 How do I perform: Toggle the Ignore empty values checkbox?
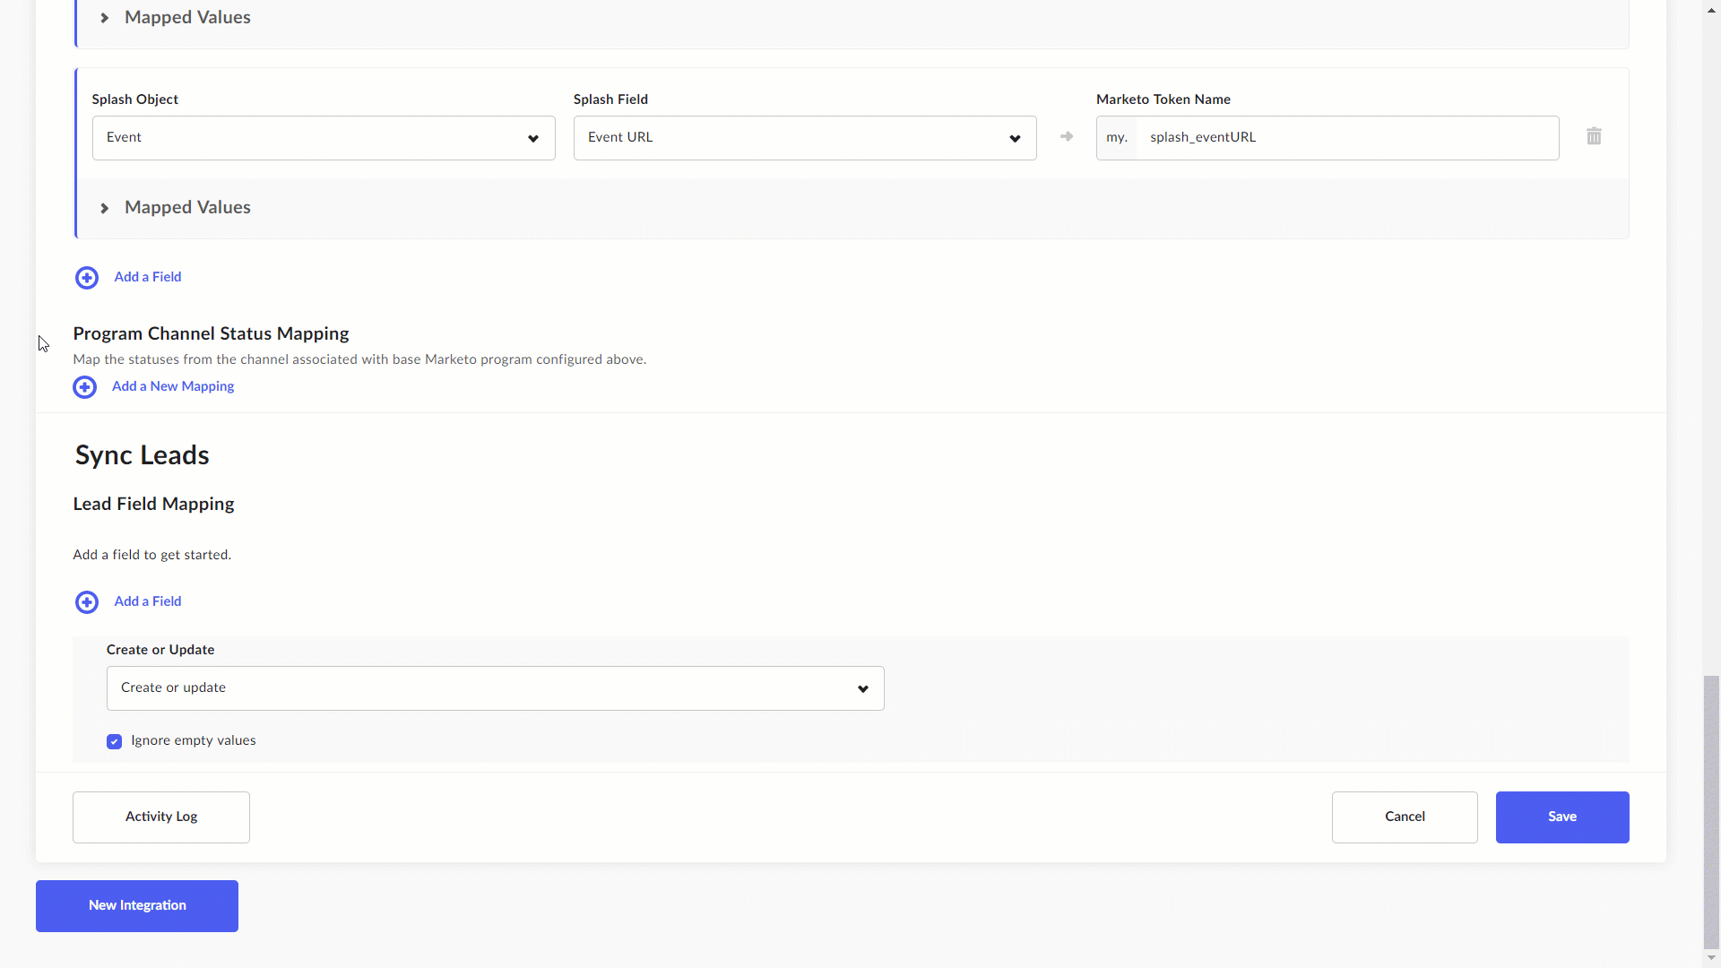click(x=114, y=741)
